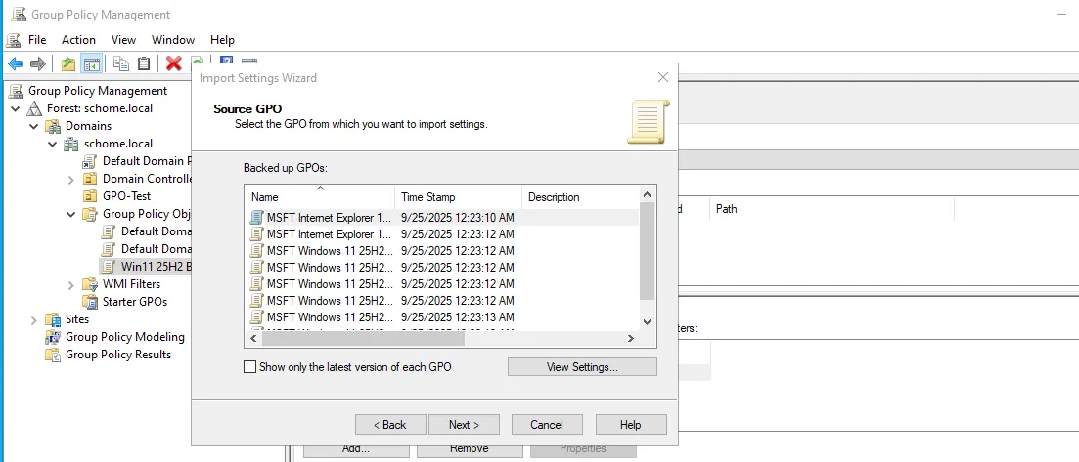This screenshot has width=1079, height=462.
Task: Click the MMC document icon left of File menu
Action: tap(14, 40)
